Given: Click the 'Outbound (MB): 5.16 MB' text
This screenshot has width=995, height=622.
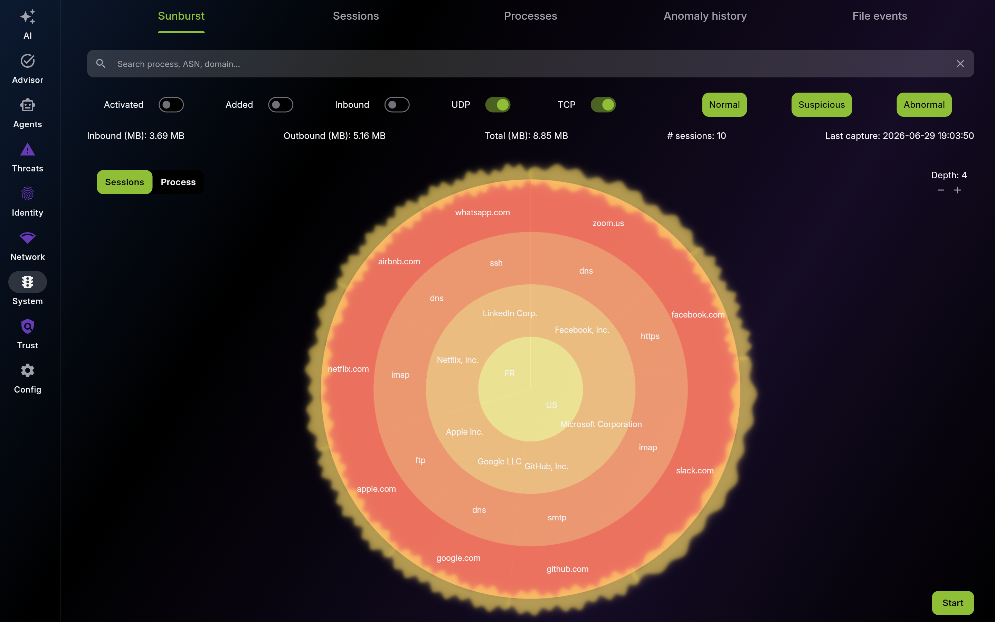Looking at the screenshot, I should (x=334, y=136).
